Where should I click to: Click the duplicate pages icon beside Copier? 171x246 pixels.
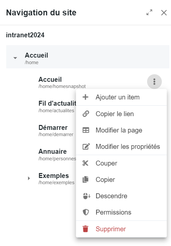tap(85, 180)
